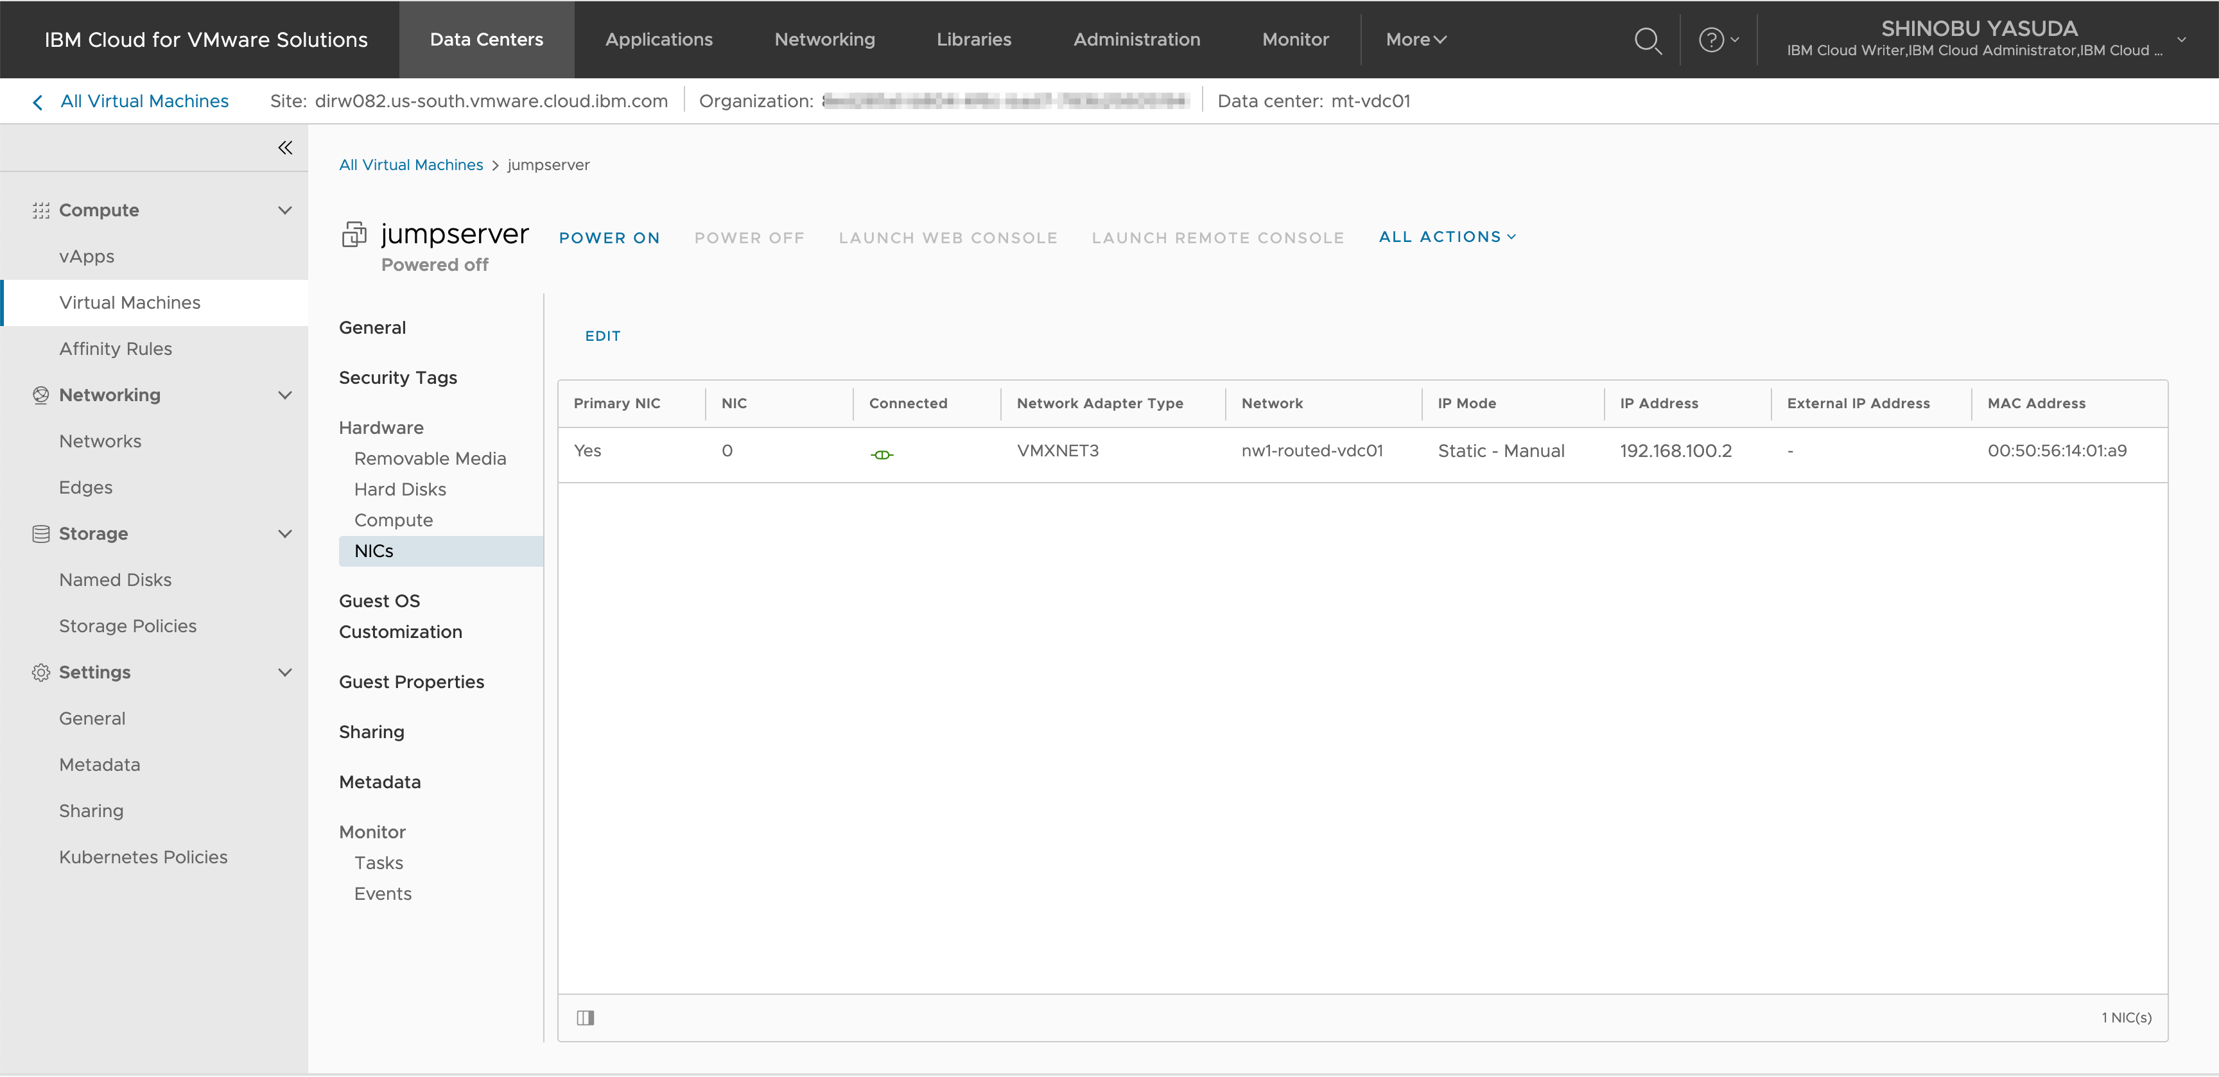Collapse sidebar with double chevron icon
Image resolution: width=2219 pixels, height=1077 pixels.
pyautogui.click(x=285, y=148)
